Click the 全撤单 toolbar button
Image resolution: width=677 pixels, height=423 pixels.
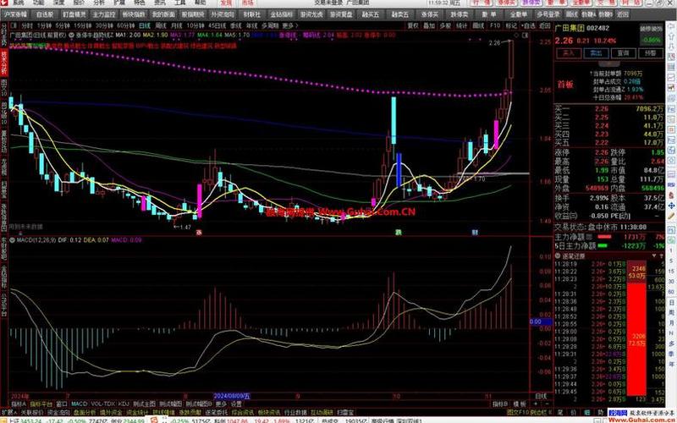(x=519, y=15)
